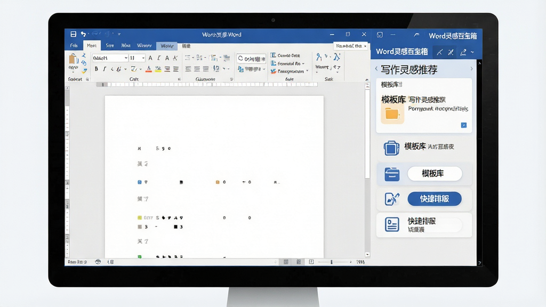Click the numbered list icon
Screen dimensions: 546x307
(x=199, y=58)
